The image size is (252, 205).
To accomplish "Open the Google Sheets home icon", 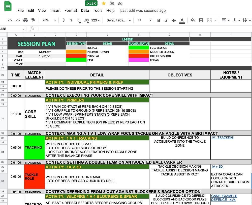I will click(8, 6).
